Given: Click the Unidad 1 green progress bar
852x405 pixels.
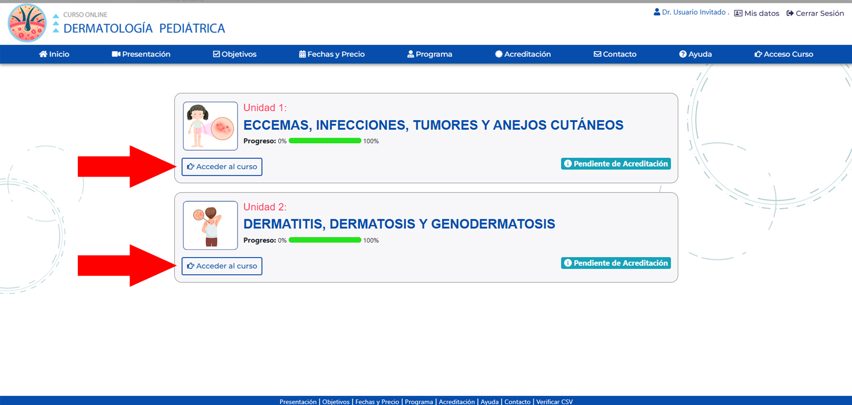Looking at the screenshot, I should 325,141.
